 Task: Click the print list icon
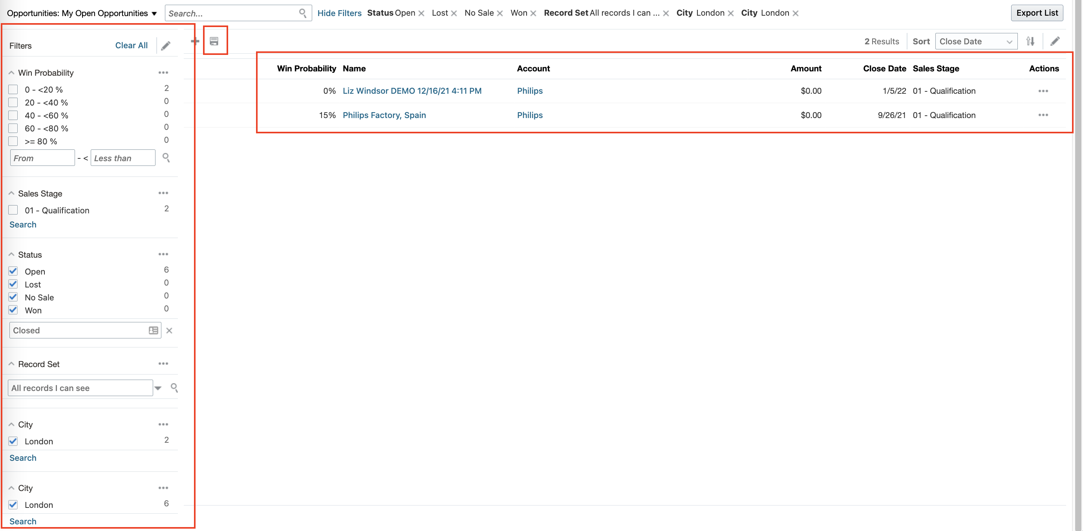pos(214,41)
